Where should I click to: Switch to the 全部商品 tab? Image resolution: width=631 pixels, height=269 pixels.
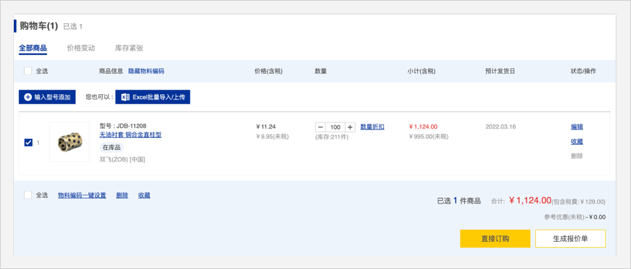tap(33, 48)
